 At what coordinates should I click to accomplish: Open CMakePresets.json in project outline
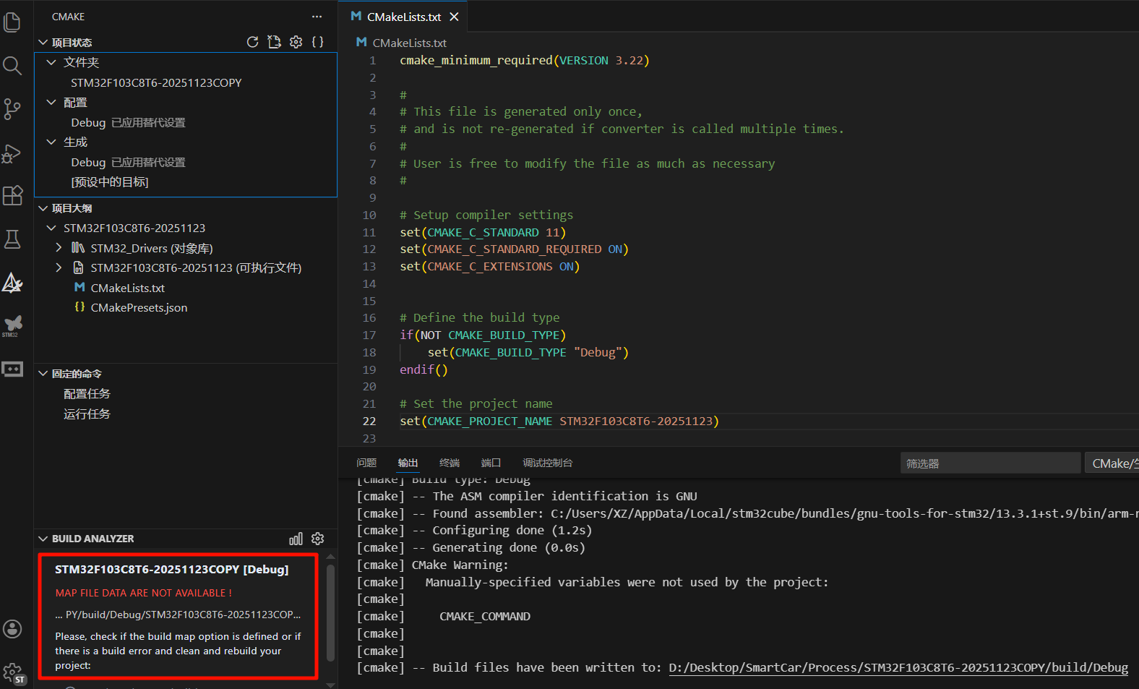139,307
